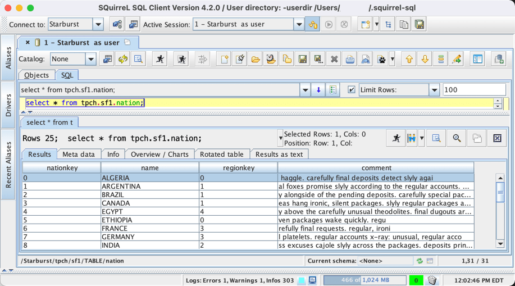
Task: Click the gray X close file icon
Action: click(x=334, y=59)
